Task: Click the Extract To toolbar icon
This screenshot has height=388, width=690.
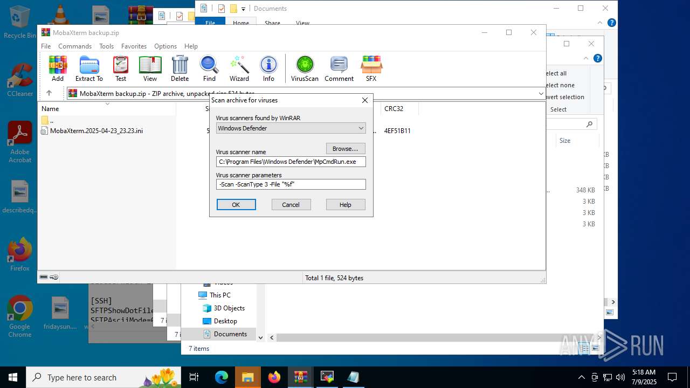Action: pos(89,68)
